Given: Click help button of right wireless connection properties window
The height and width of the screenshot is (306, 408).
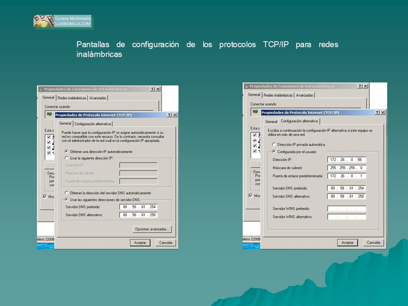Looking at the screenshot, I should (x=360, y=86).
